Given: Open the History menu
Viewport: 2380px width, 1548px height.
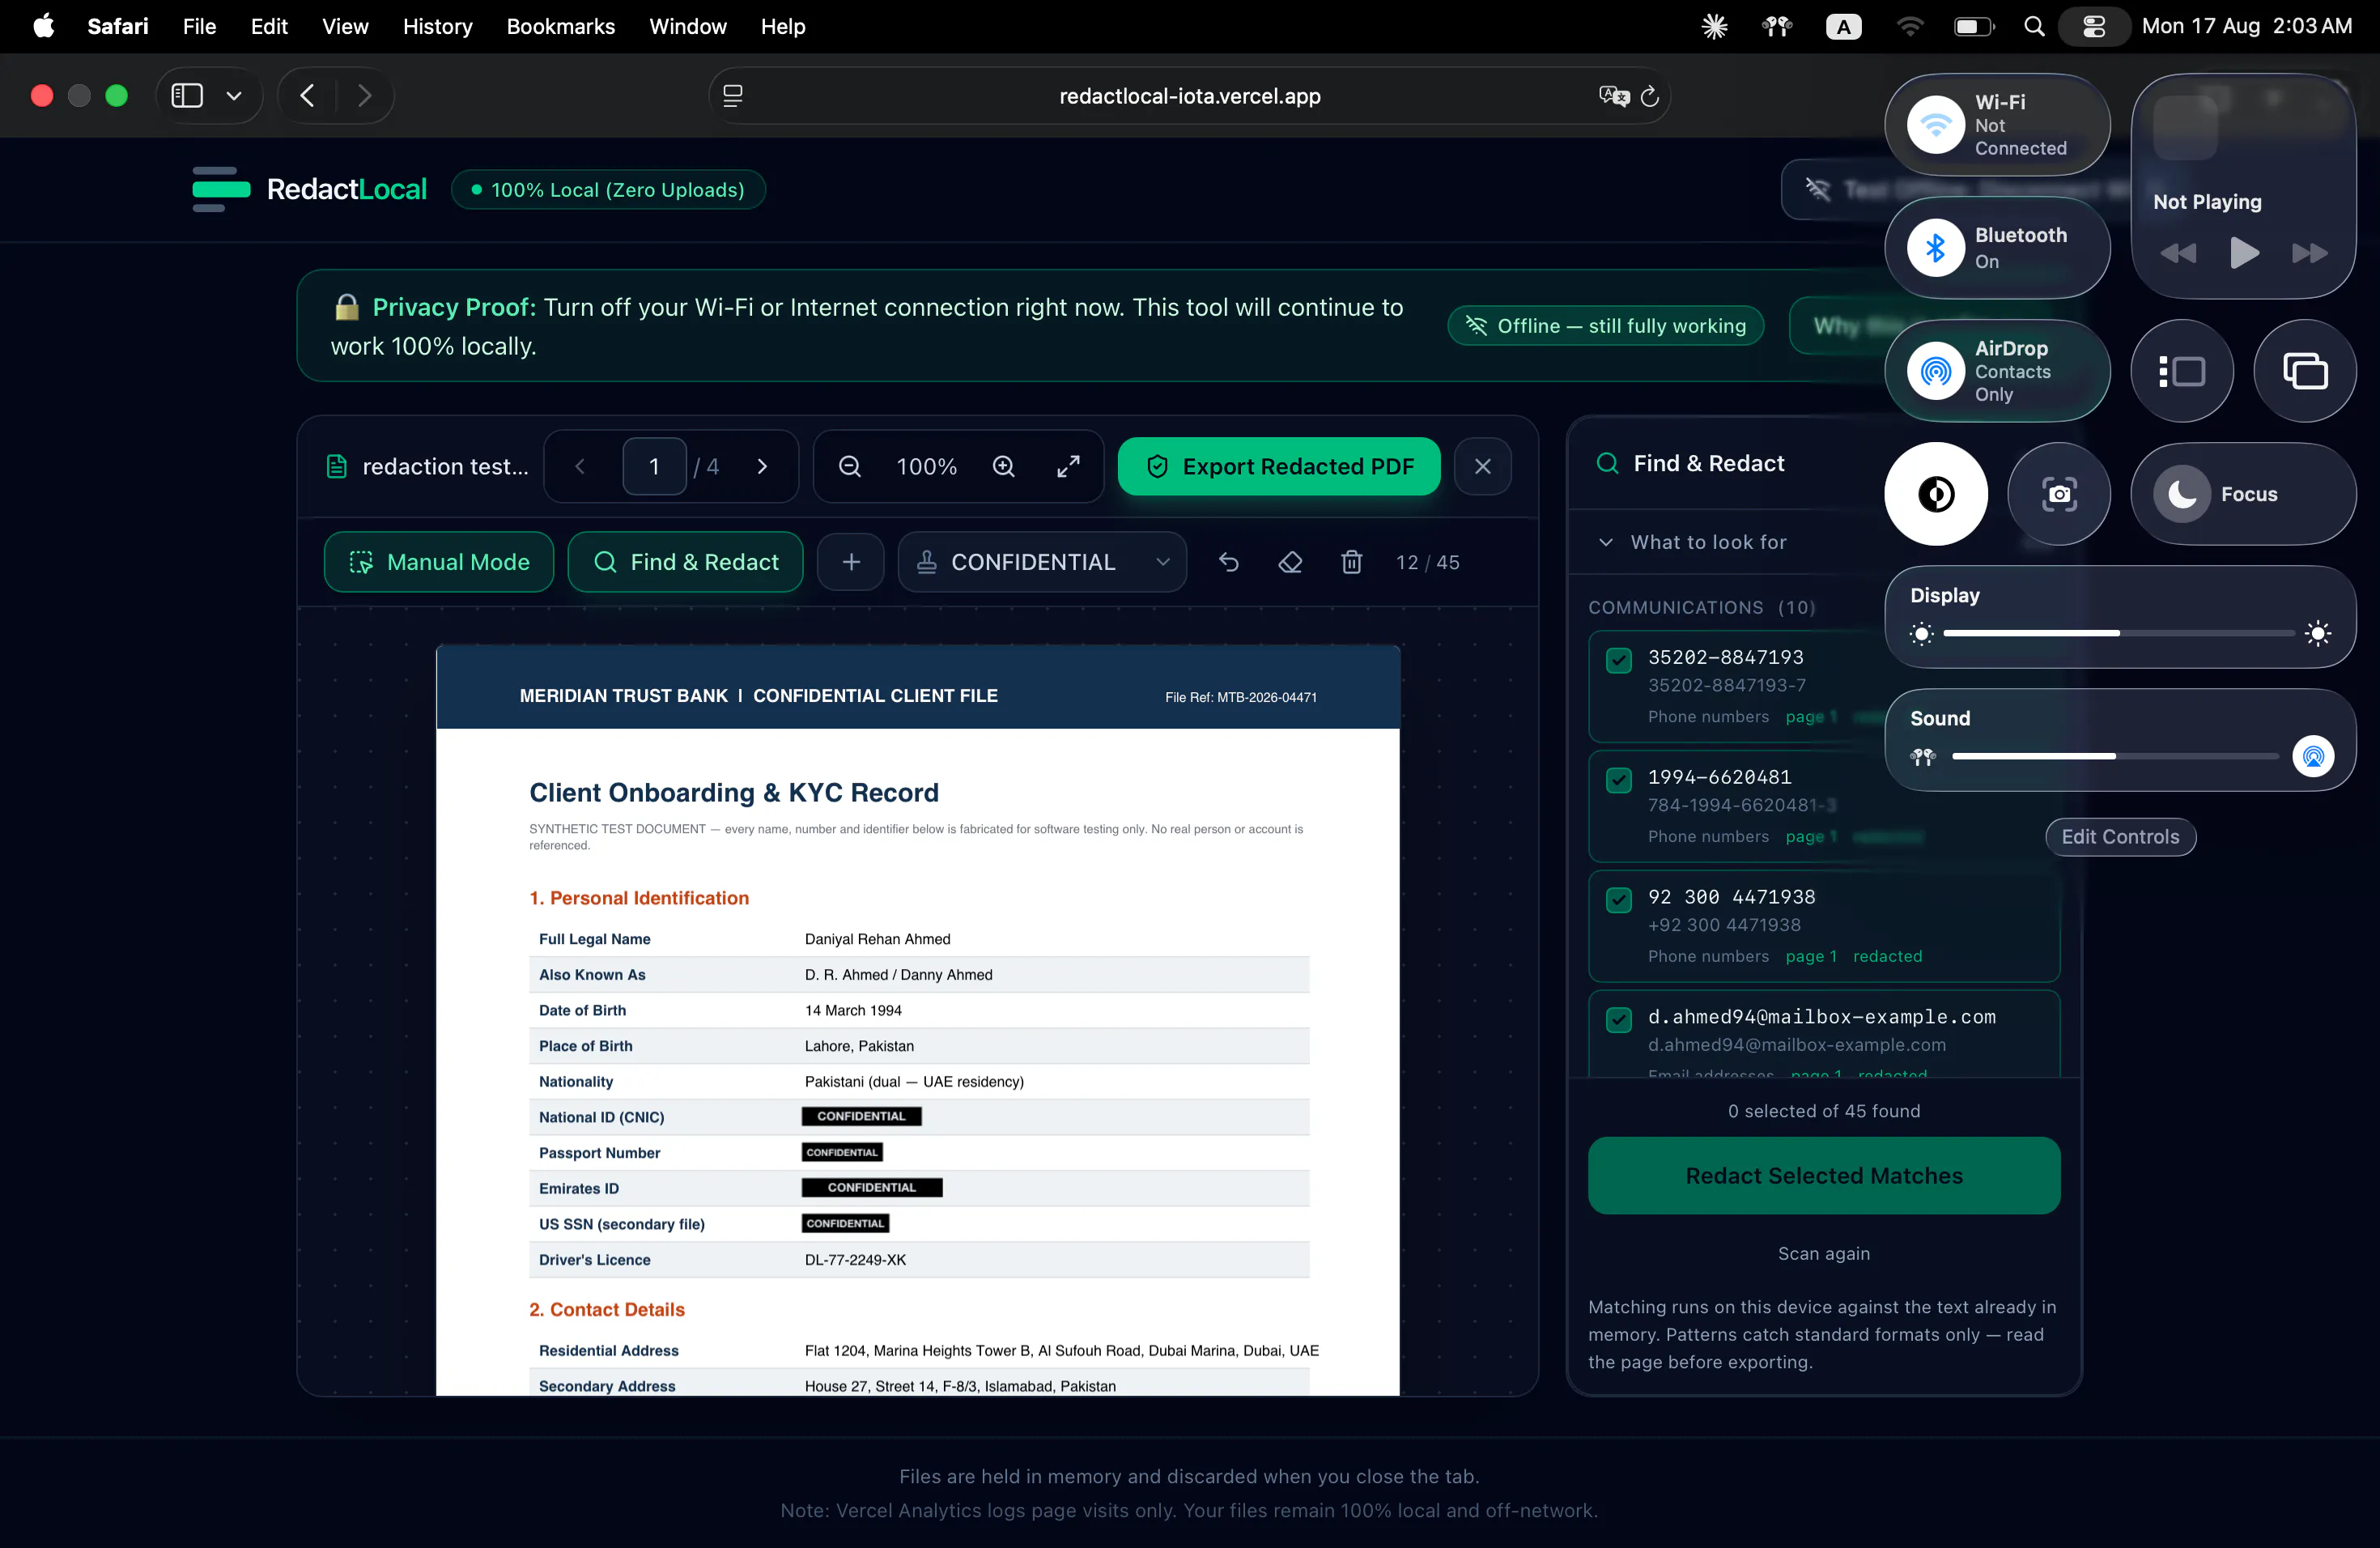Looking at the screenshot, I should point(437,26).
